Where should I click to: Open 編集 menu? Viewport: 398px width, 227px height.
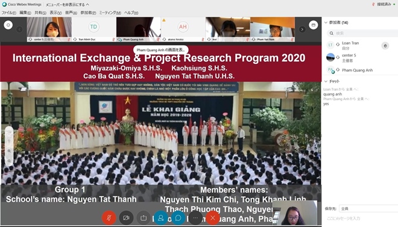click(25, 13)
